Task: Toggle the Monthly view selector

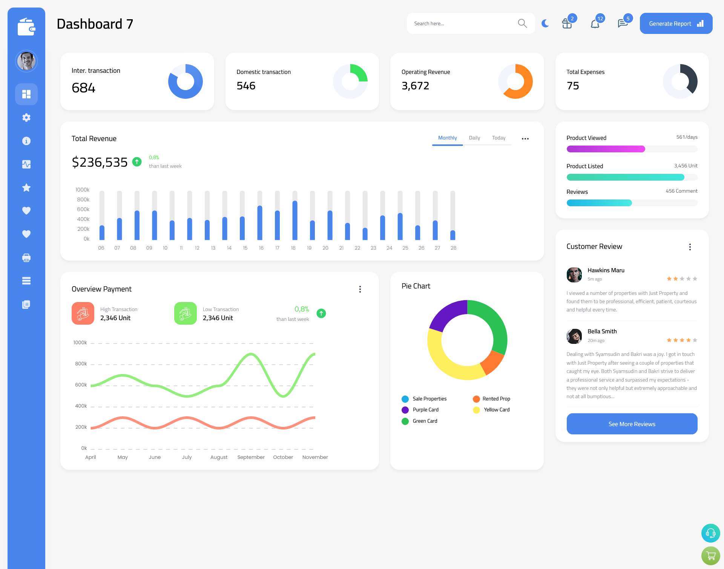Action: [x=447, y=138]
